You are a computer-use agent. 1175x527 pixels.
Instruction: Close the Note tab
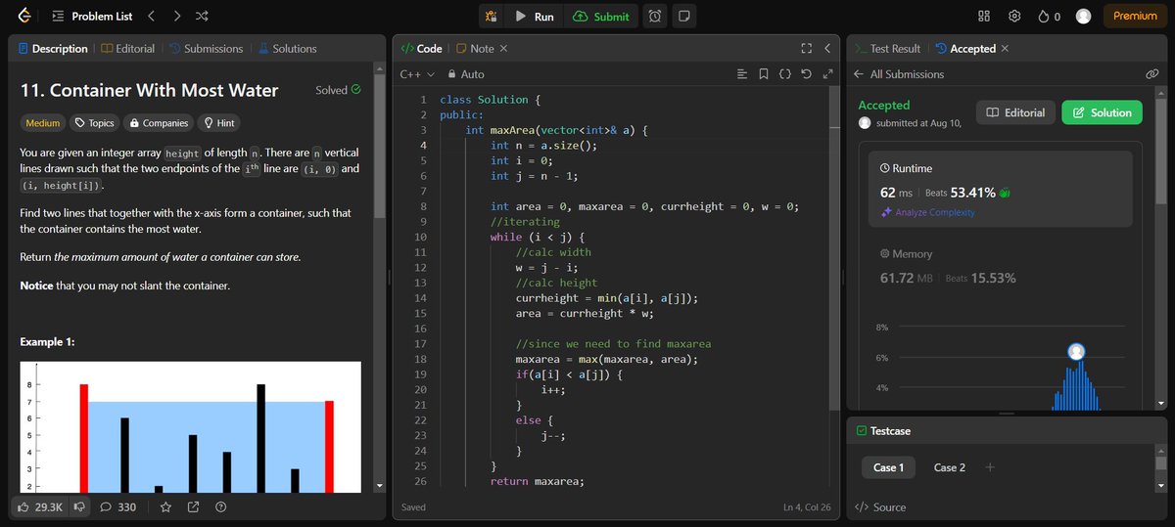pos(503,48)
